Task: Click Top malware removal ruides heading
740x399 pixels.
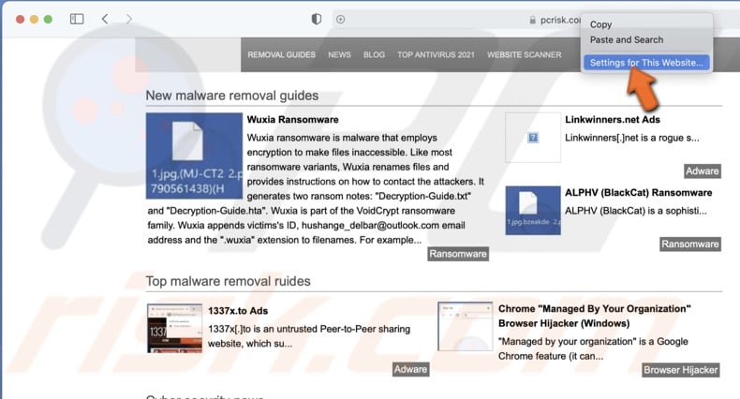Action: point(228,282)
